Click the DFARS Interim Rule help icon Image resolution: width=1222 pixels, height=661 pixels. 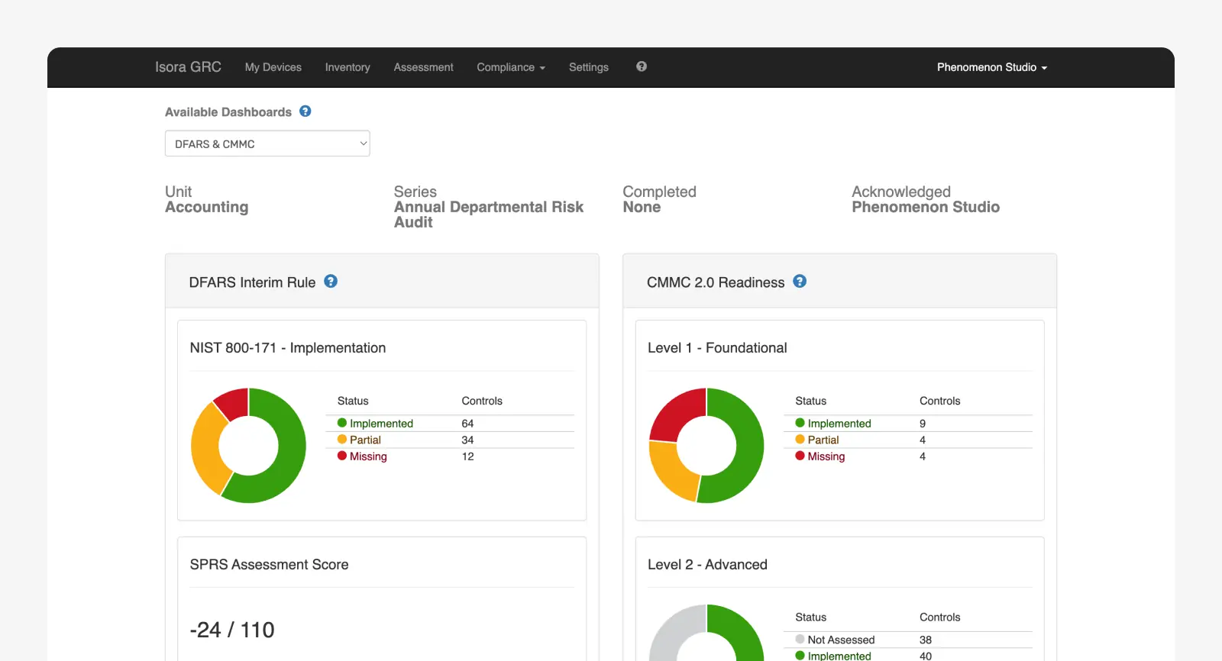click(331, 282)
